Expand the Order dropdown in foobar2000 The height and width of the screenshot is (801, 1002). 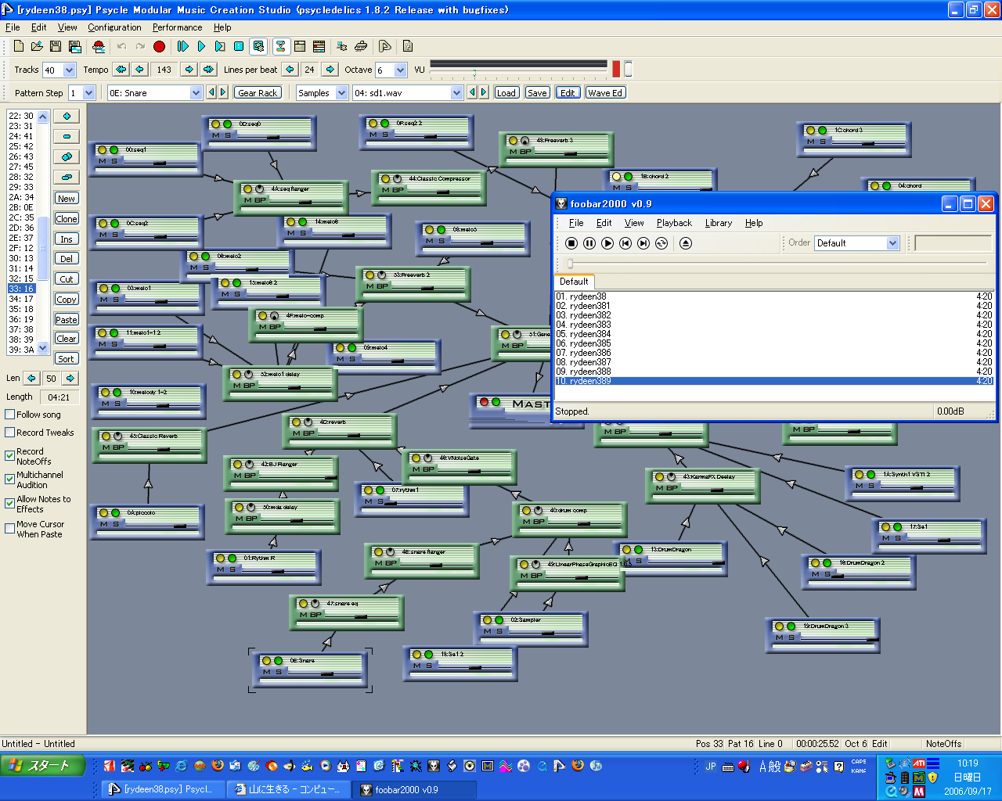[x=892, y=243]
